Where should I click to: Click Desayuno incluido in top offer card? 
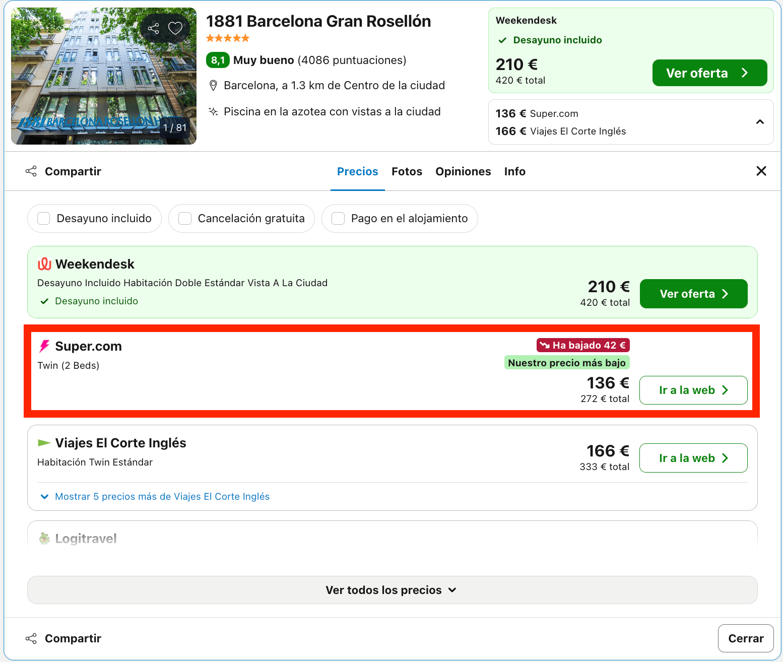coord(557,40)
